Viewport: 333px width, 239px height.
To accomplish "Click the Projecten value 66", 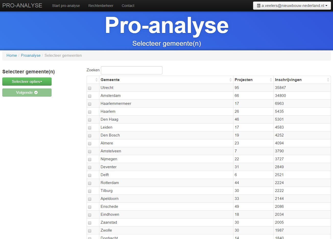I will 237,96.
